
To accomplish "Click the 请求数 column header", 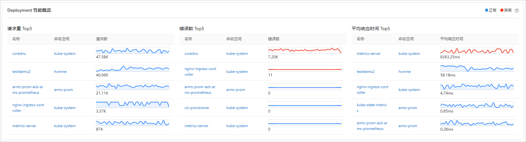I will (102, 39).
